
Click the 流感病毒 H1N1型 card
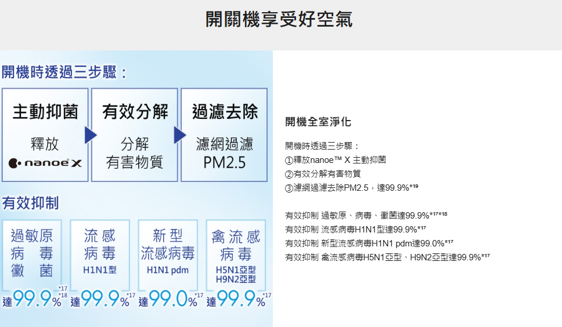coord(100,253)
